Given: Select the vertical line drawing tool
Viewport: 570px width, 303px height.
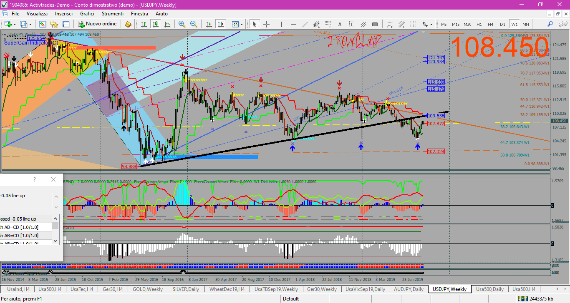Looking at the screenshot, I should (282, 24).
